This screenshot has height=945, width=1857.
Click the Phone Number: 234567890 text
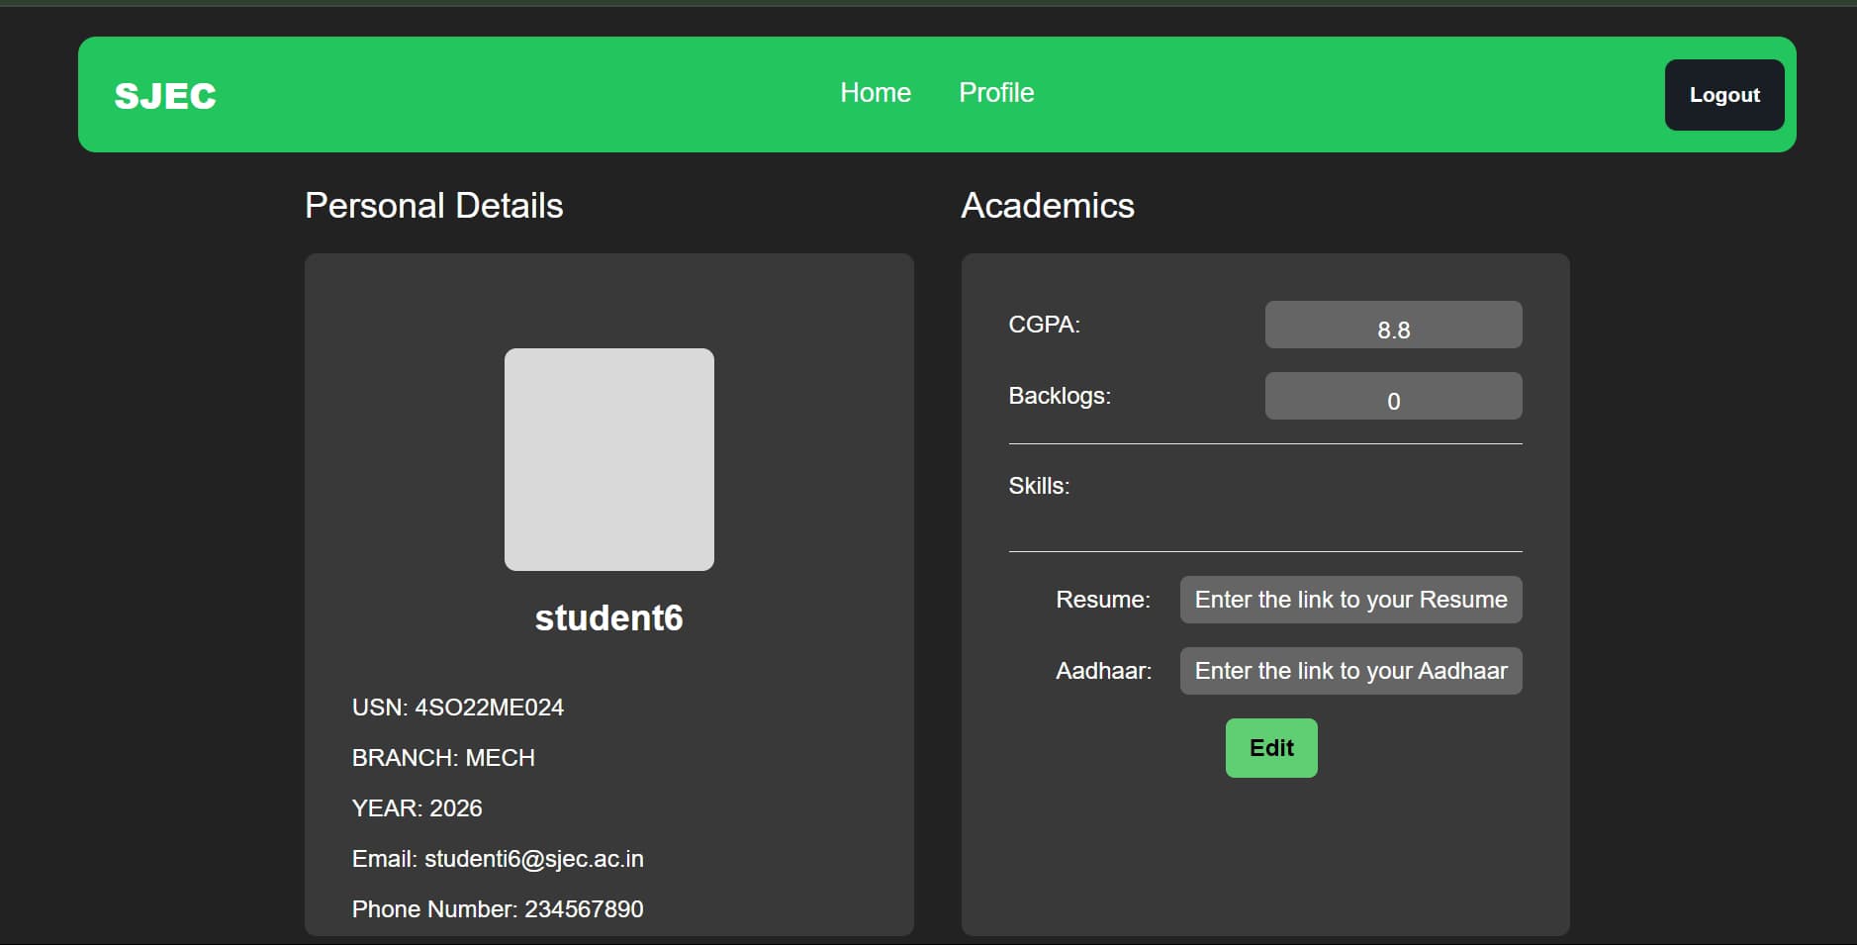click(x=498, y=909)
